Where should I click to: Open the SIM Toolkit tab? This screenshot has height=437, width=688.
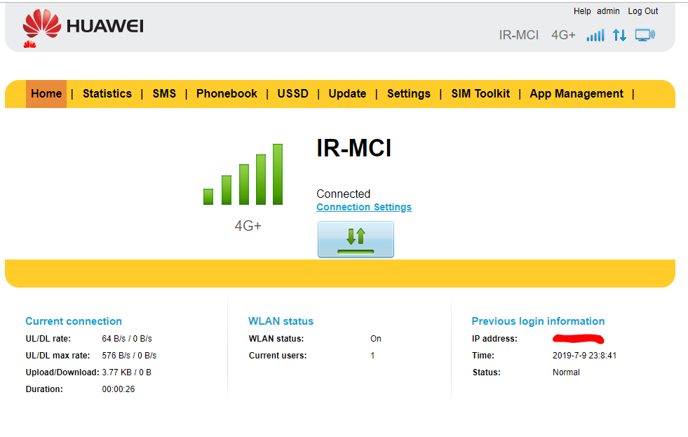(x=480, y=94)
